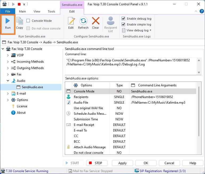This screenshot has height=174, width=205.
Task: Click the printer icon in the title bar
Action: pos(5,4)
